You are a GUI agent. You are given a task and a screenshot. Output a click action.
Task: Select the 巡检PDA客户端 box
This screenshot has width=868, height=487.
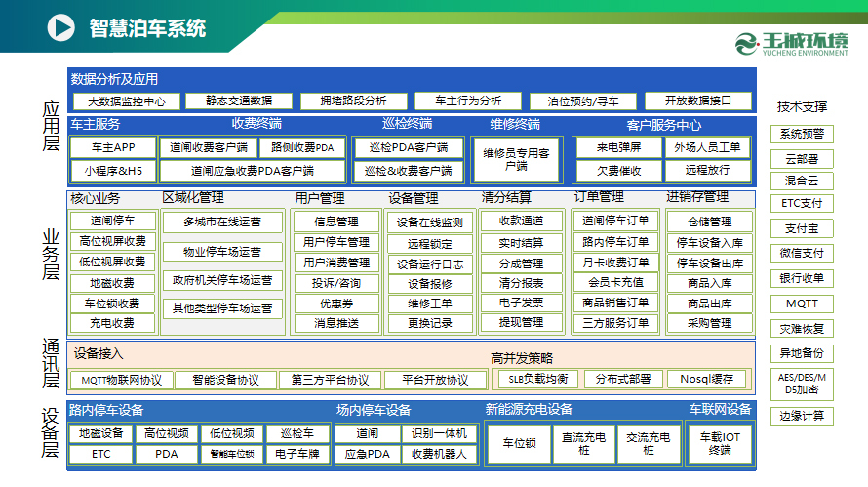[x=409, y=147]
